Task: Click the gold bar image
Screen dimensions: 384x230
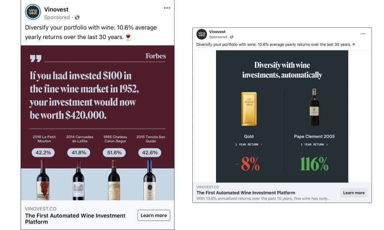Action: 249,109
